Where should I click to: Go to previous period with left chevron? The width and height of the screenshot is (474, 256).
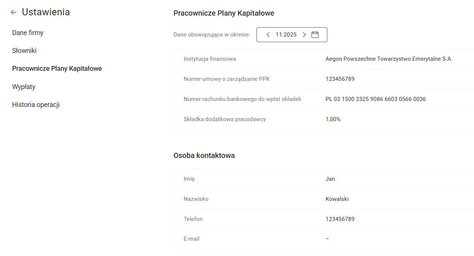268,35
